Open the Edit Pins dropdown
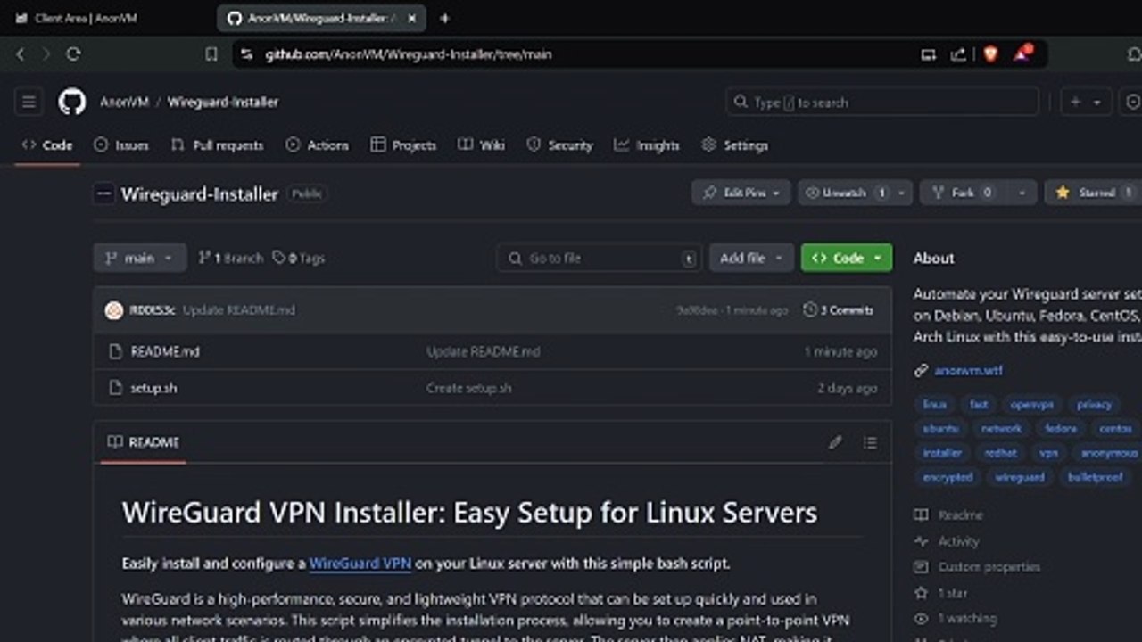The width and height of the screenshot is (1142, 642). click(x=741, y=193)
